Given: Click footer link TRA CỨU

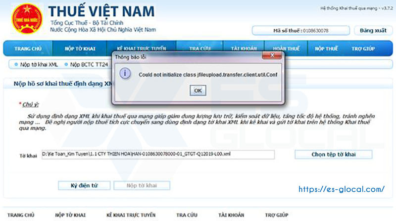Looking at the screenshot, I should coord(187,215).
